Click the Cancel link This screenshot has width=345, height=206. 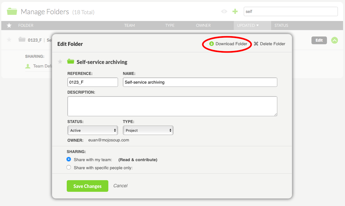click(x=120, y=186)
